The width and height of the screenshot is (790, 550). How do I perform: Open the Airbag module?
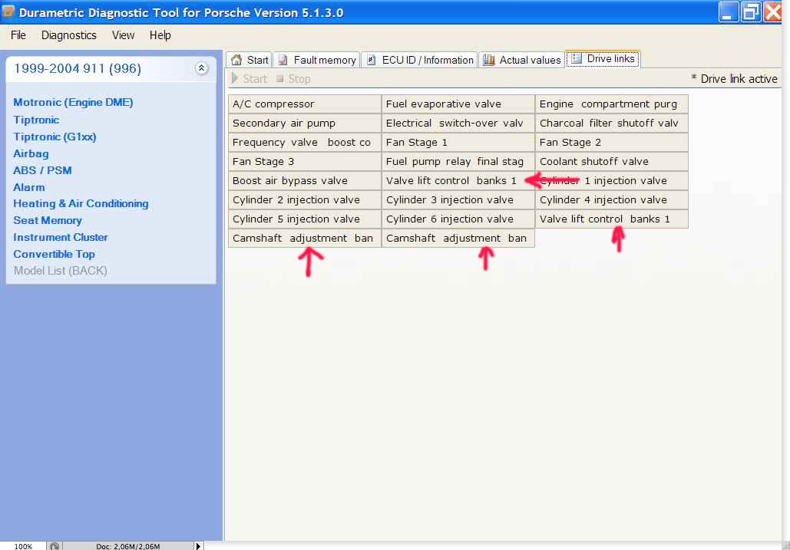31,153
